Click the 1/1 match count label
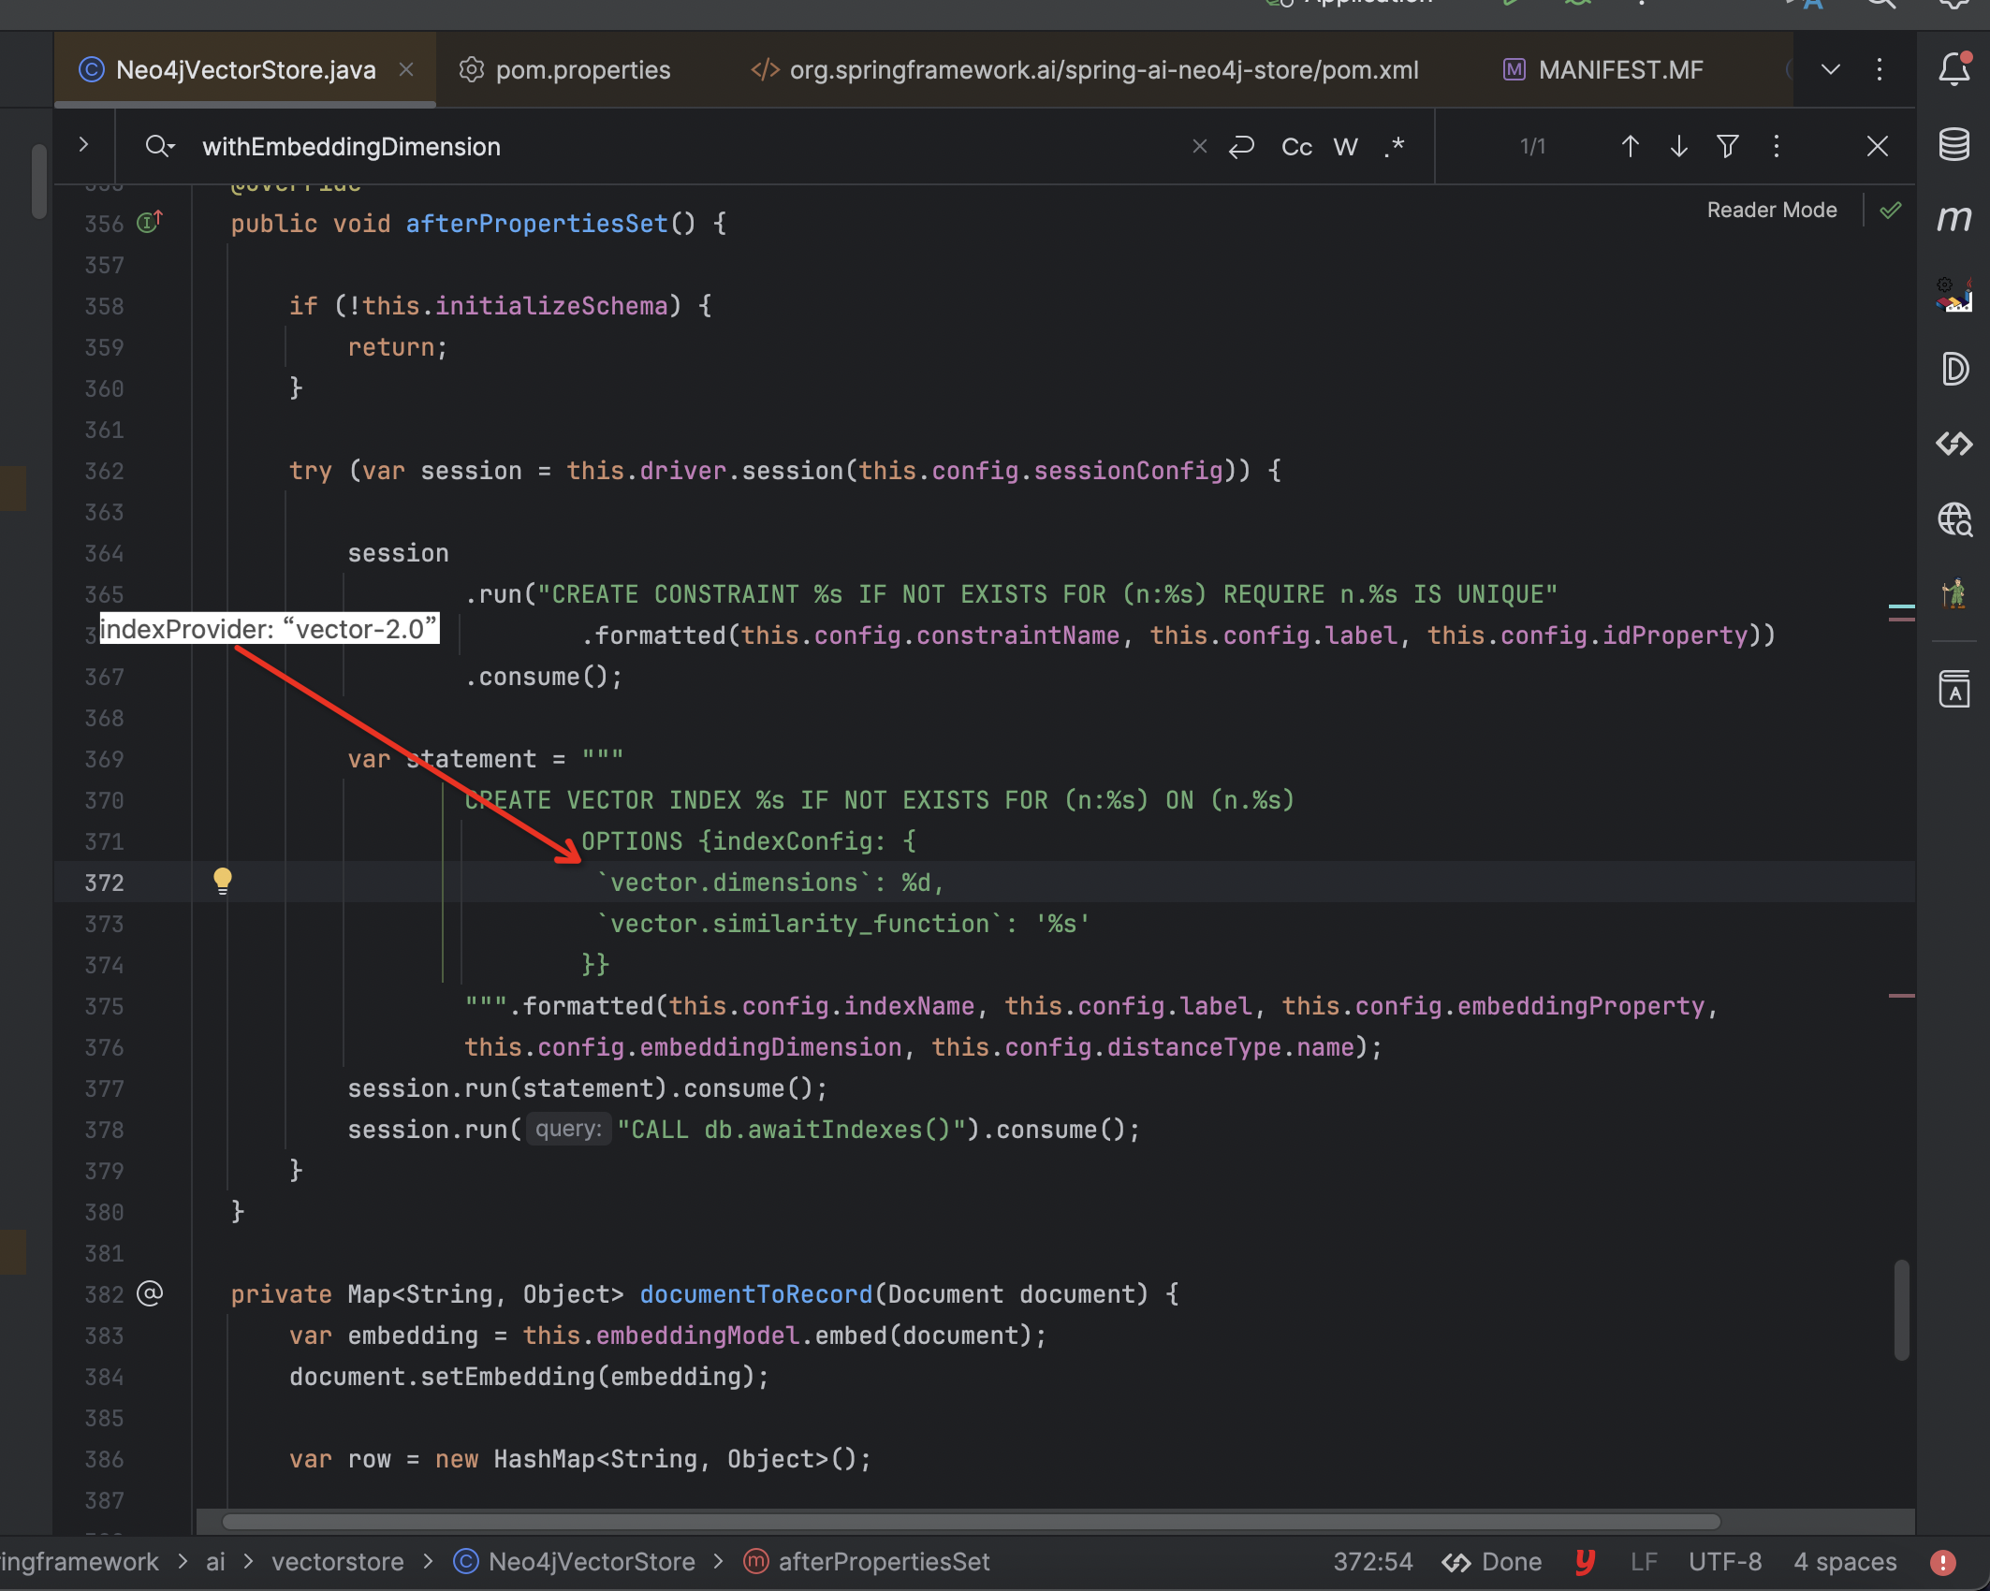The height and width of the screenshot is (1591, 1990). (x=1532, y=147)
